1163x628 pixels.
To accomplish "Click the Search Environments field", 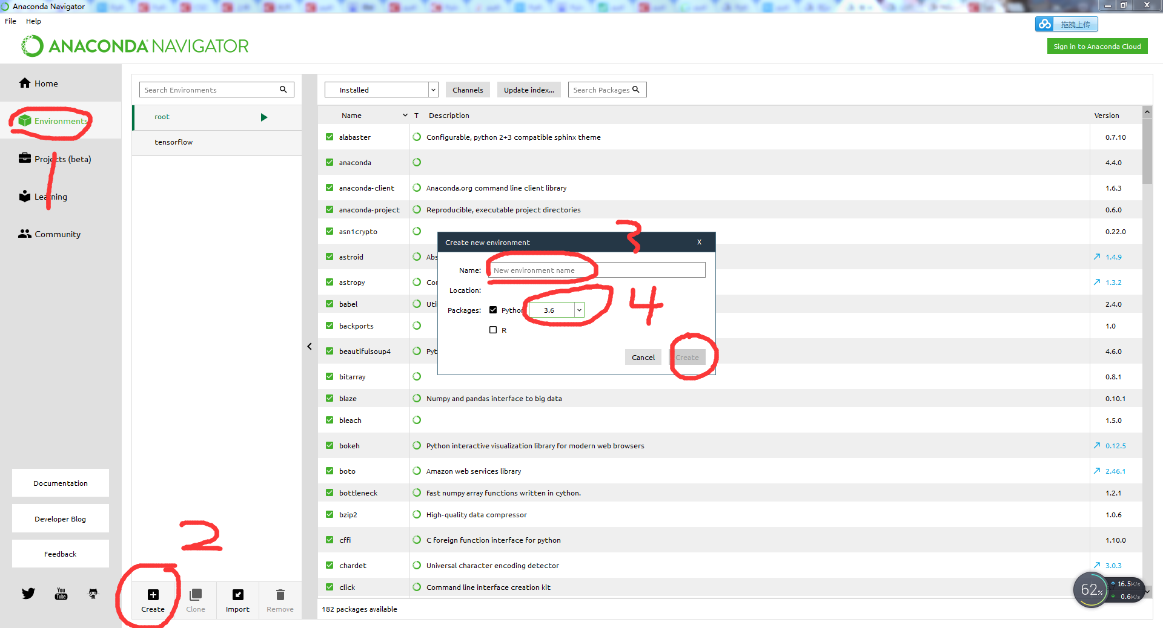I will [217, 90].
